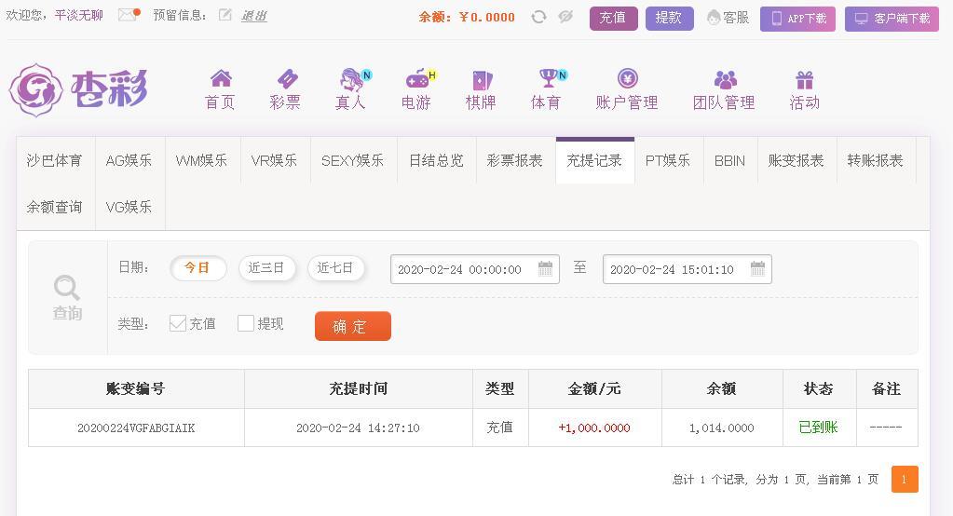Switch to the 转账报表 tab
This screenshot has width=953, height=516.
tap(876, 160)
